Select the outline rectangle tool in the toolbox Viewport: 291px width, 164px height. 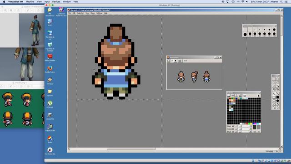[x=274, y=97]
